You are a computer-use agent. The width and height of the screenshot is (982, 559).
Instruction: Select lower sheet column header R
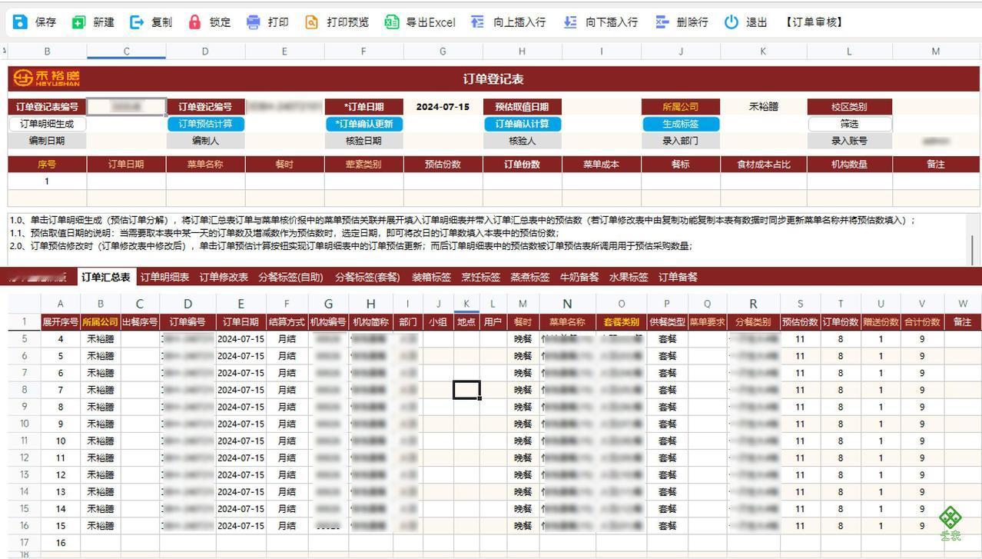(752, 304)
